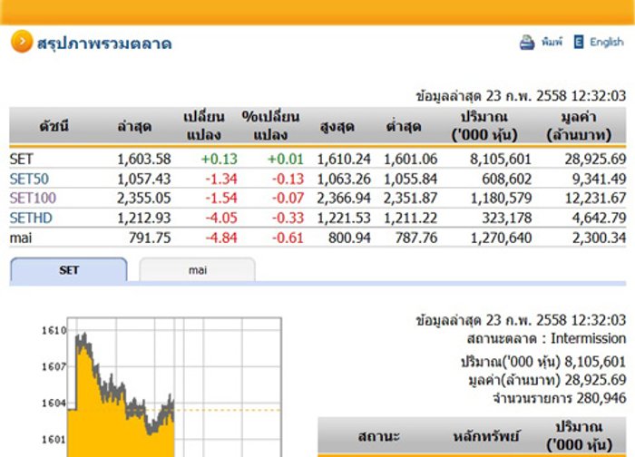This screenshot has width=635, height=457.
Task: Click SET100 latest value 2,355.05
Action: 143,198
